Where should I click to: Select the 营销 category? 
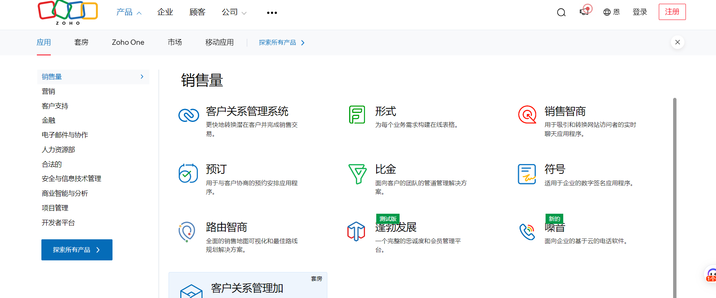49,91
